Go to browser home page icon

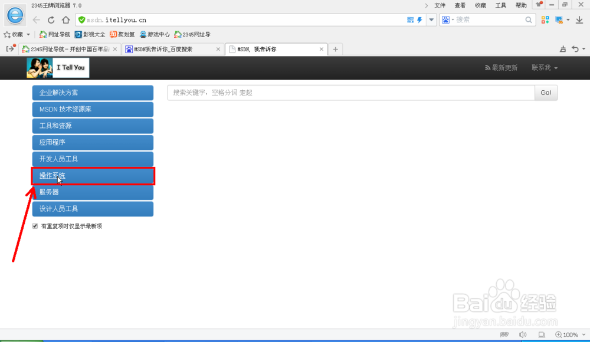pyautogui.click(x=66, y=19)
